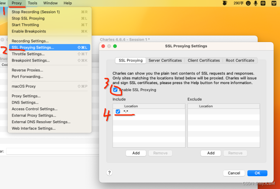
Task: Click Add under the Exclude list
Action: 211,153
